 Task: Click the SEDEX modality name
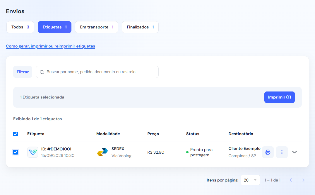pyautogui.click(x=118, y=149)
